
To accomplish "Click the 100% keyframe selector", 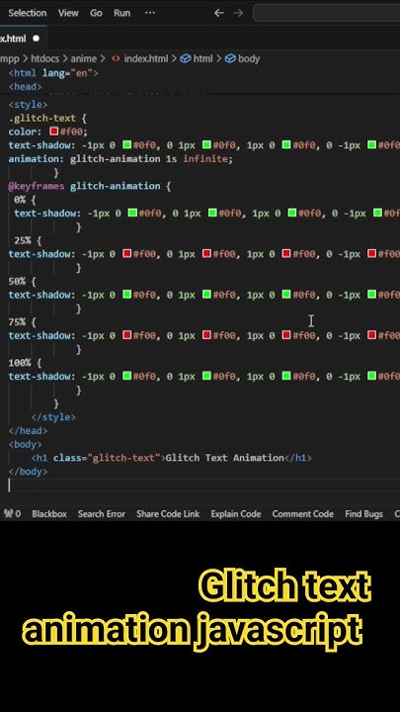I will [x=20, y=363].
